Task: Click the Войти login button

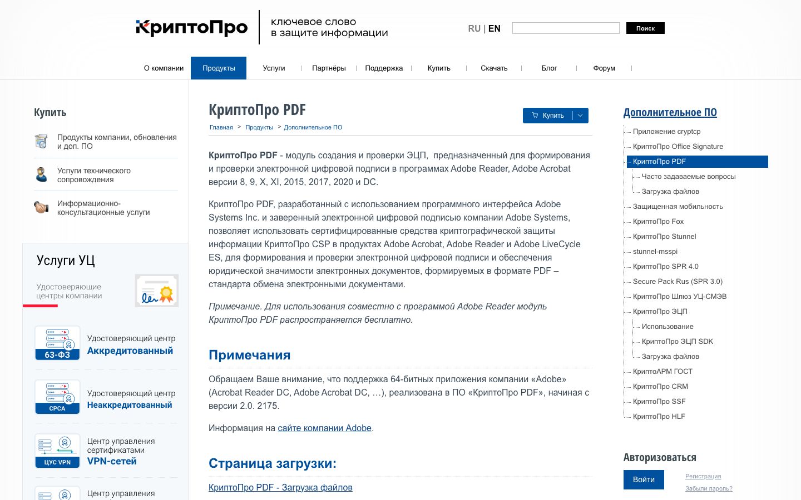Action: click(644, 480)
